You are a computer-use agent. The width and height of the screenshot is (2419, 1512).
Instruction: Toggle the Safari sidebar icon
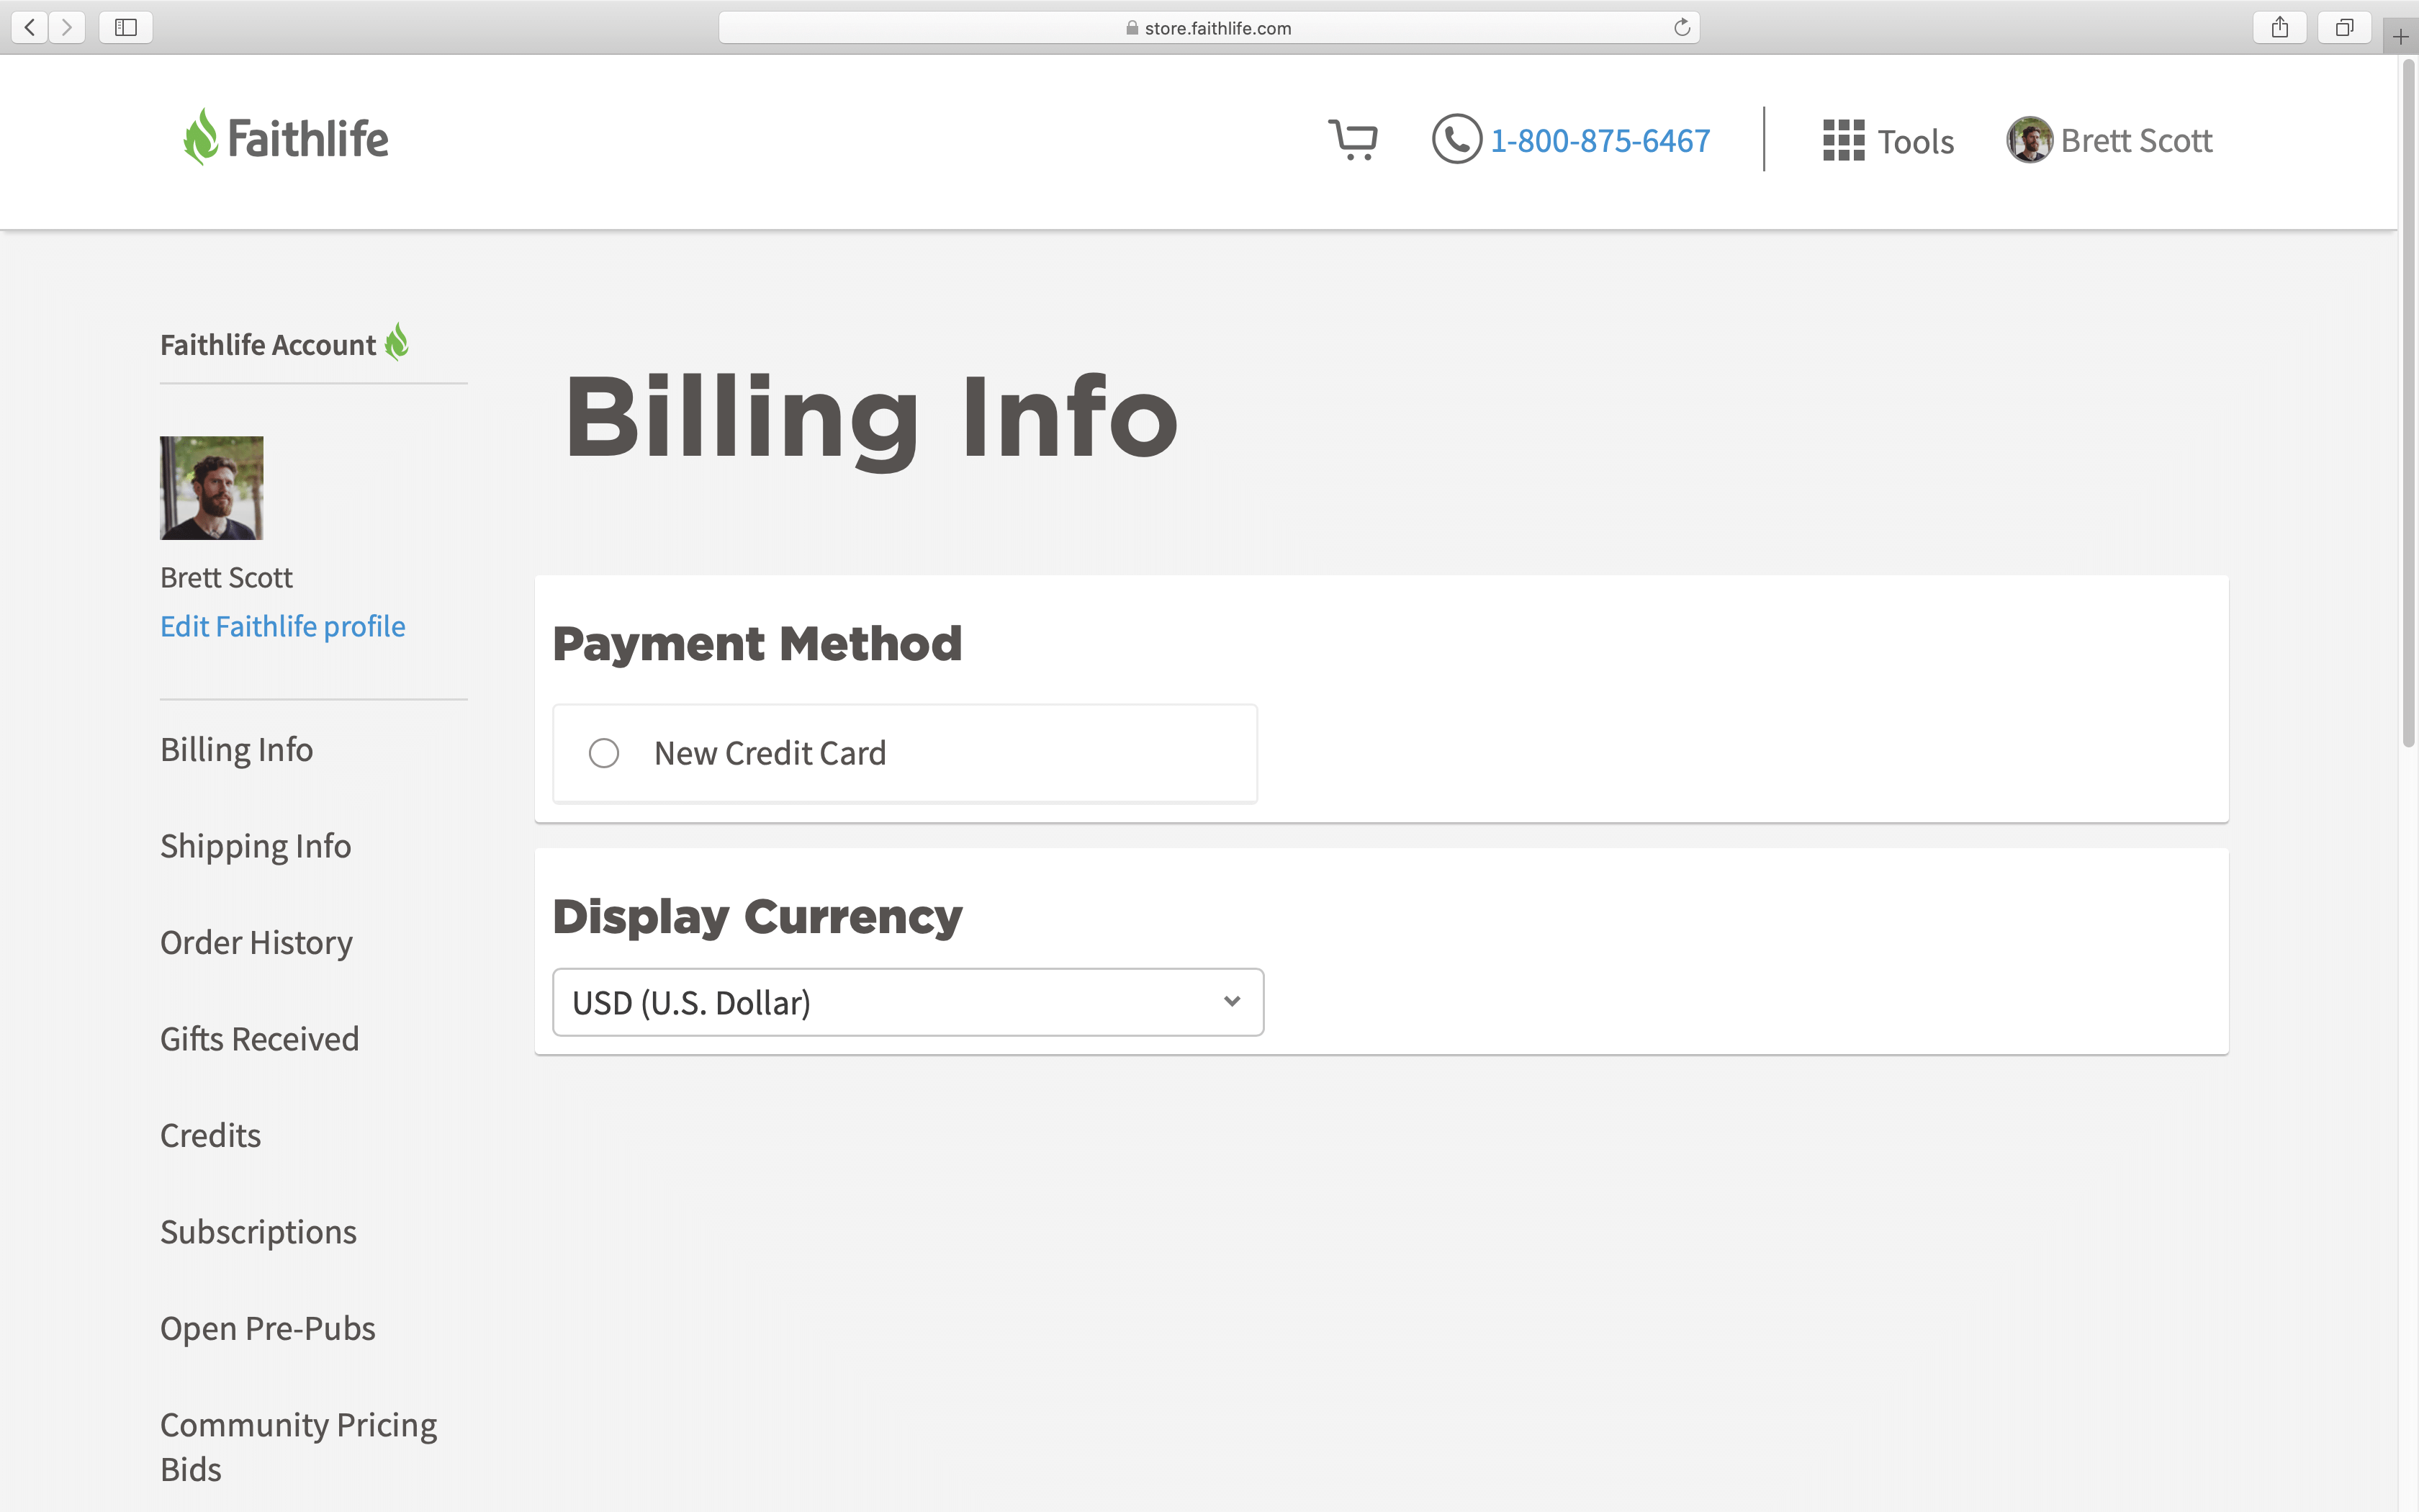[x=126, y=27]
